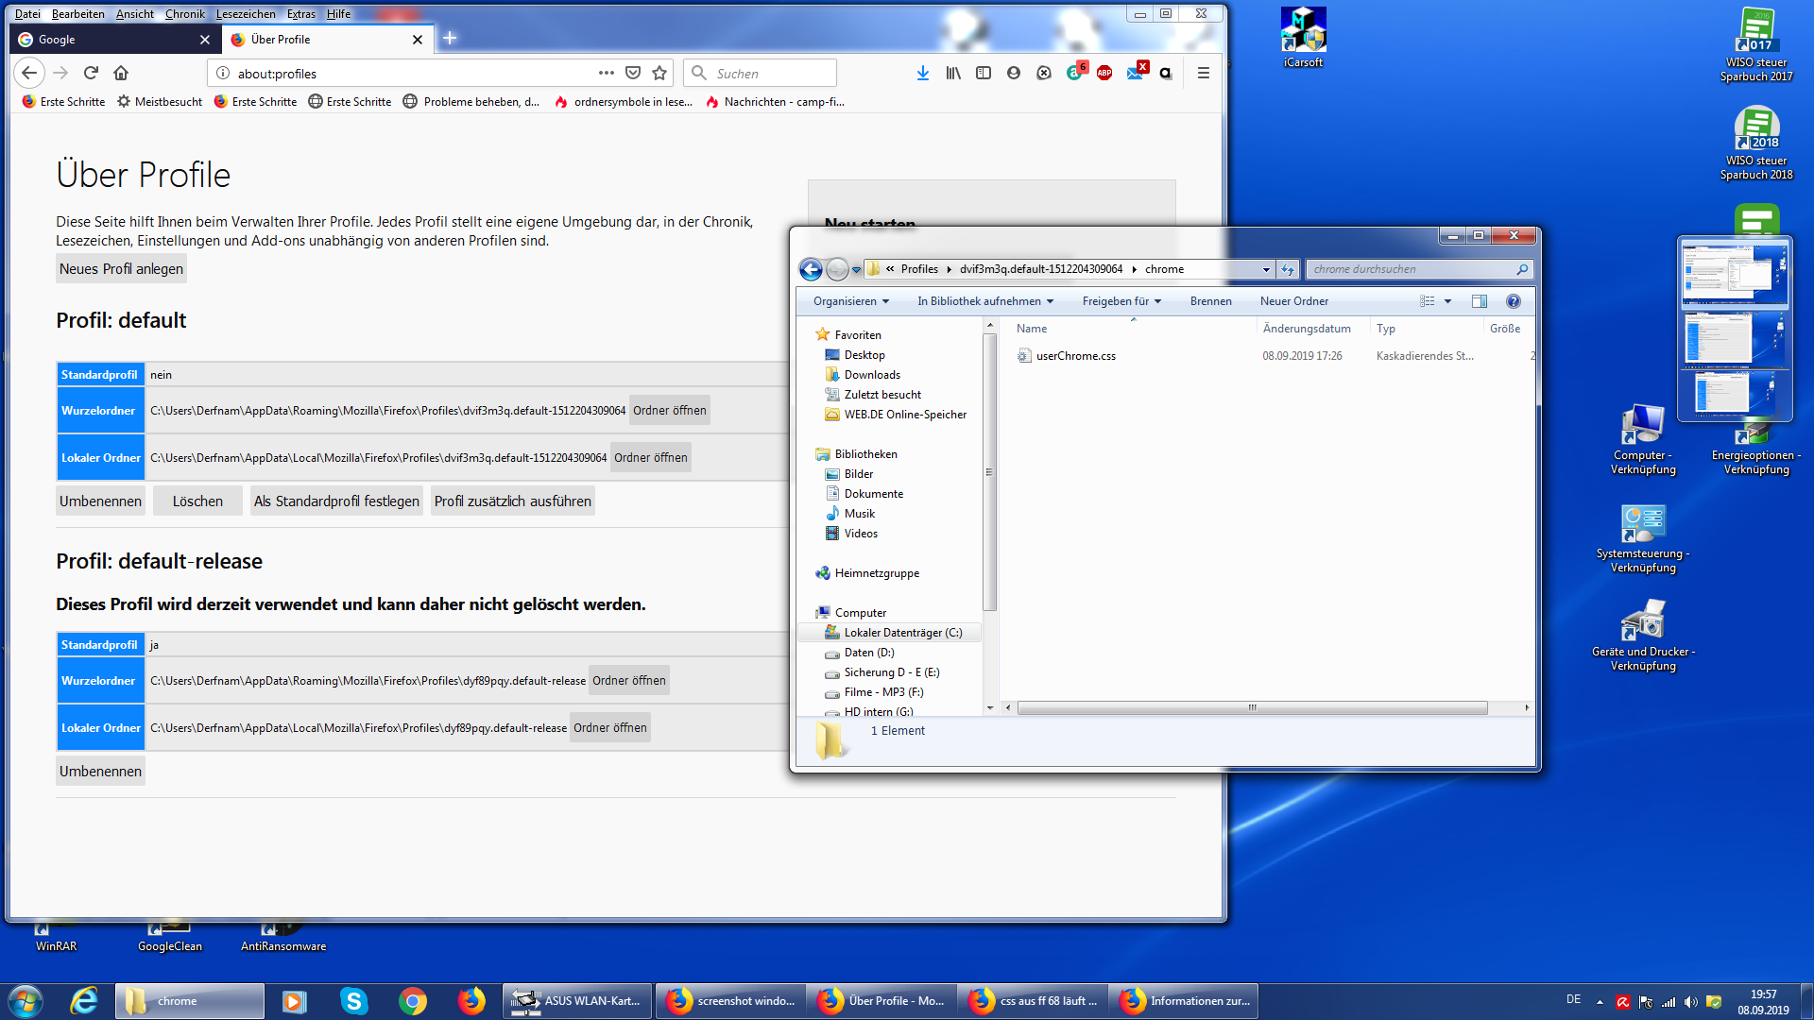Screen dimensions: 1814x1020
Task: Click Als Standardprofil festlegen button
Action: [336, 501]
